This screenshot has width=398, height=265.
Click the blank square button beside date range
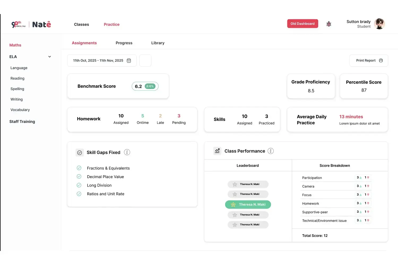pyautogui.click(x=145, y=61)
